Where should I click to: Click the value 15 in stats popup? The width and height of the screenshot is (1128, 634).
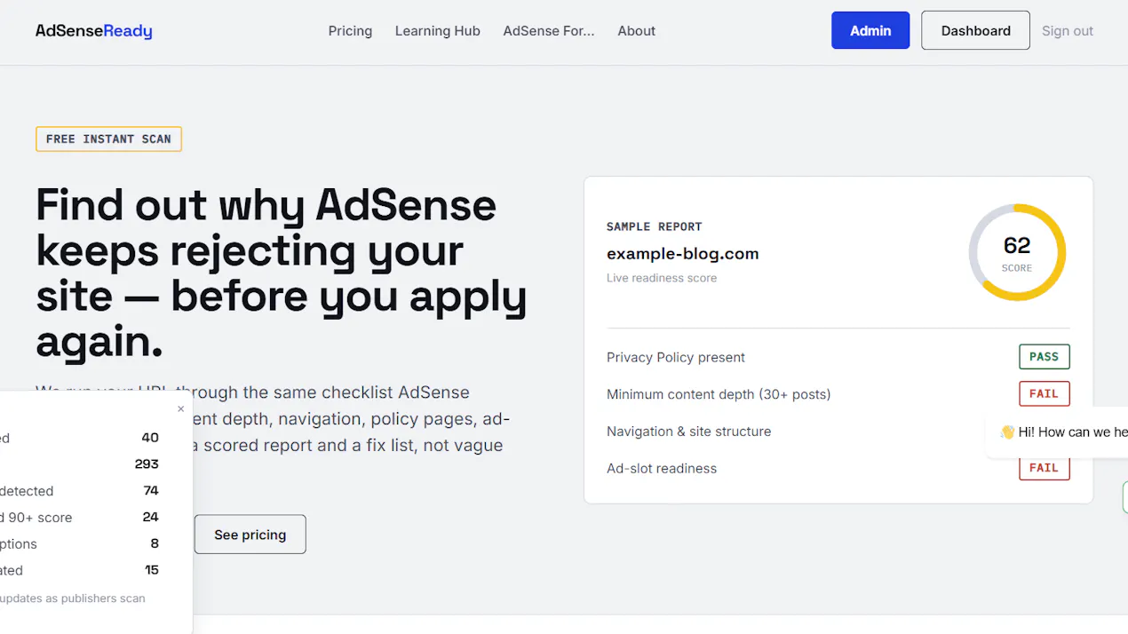pos(152,570)
